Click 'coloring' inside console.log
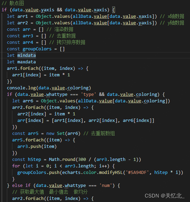 point(78,88)
